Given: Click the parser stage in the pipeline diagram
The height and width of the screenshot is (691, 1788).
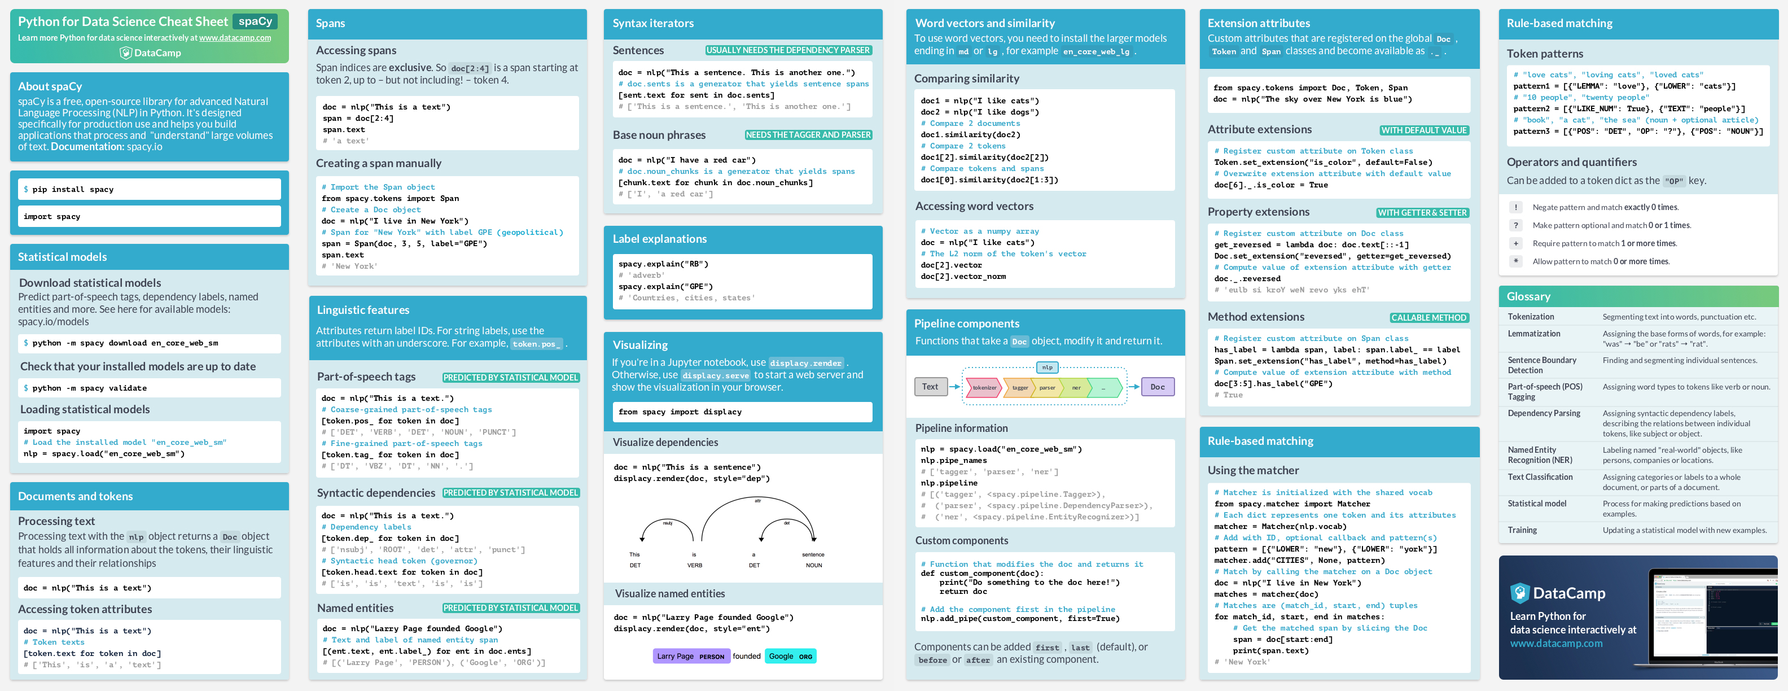Looking at the screenshot, I should coord(1047,387).
